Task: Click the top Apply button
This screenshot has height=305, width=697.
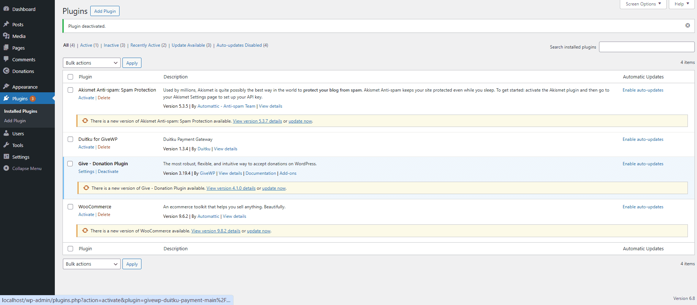Action: point(132,63)
